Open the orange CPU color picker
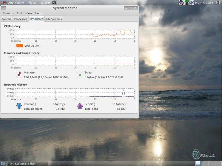The height and width of the screenshot is (166, 222). click(20, 46)
